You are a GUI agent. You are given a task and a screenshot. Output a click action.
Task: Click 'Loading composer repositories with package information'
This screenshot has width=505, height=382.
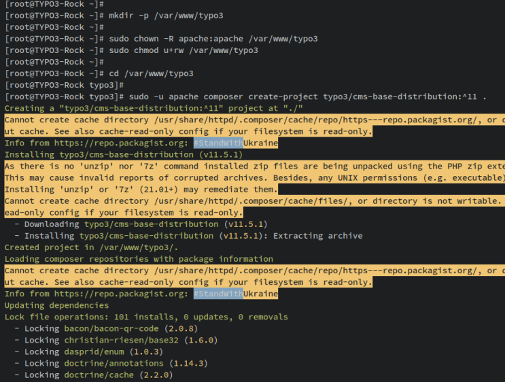pos(139,258)
